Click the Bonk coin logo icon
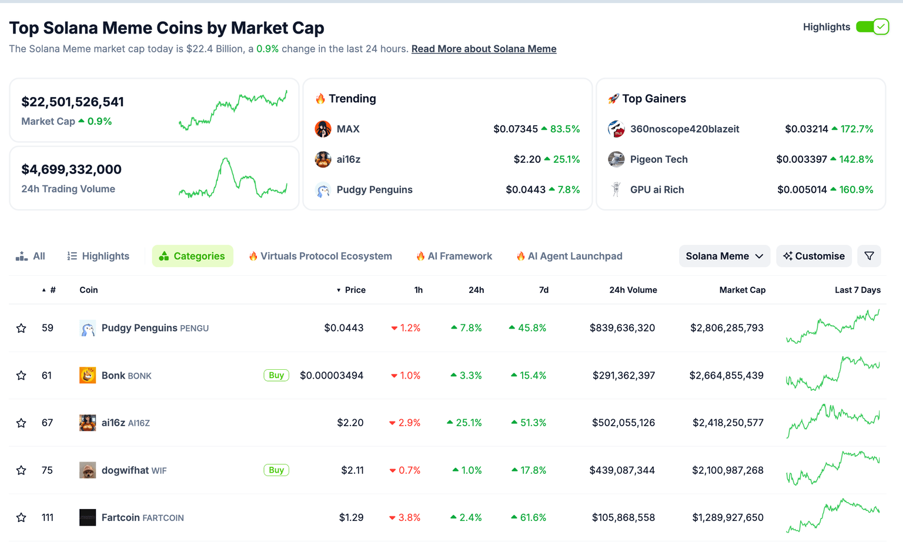 pos(88,375)
